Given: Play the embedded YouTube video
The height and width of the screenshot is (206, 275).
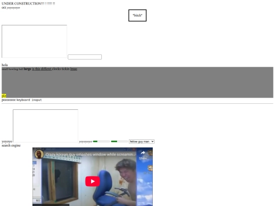Looking at the screenshot, I should coord(93,181).
